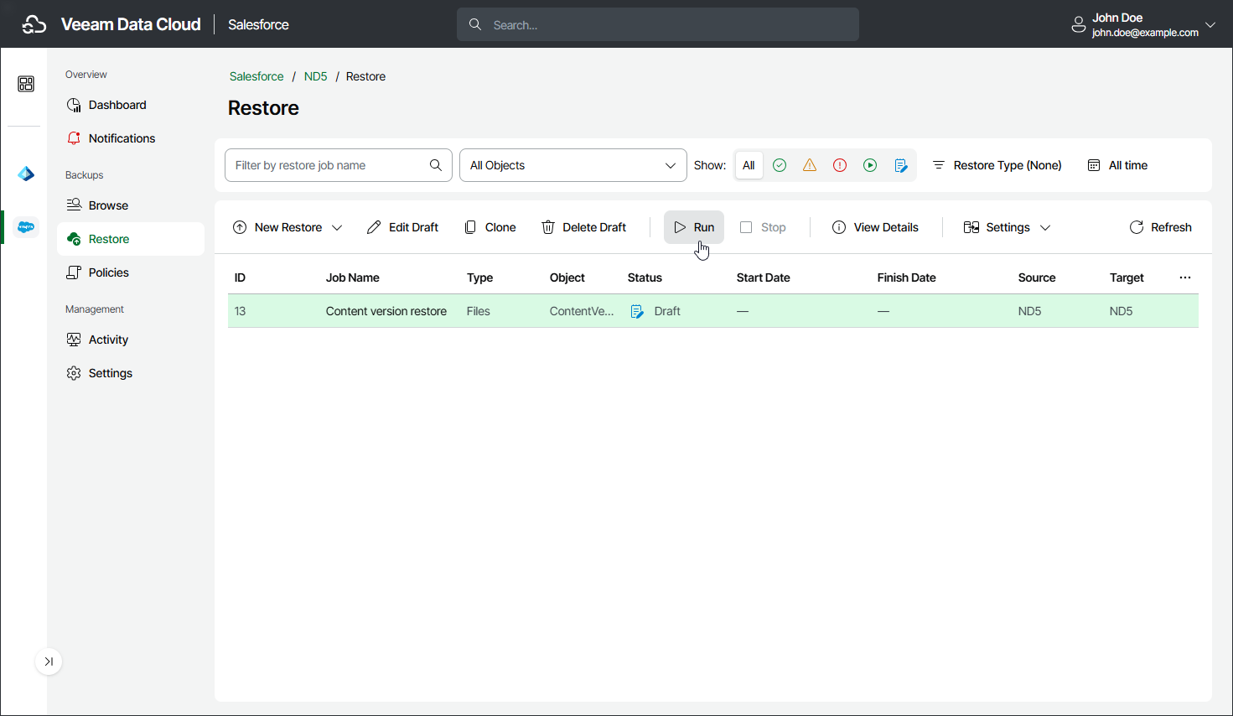Screen dimensions: 1233x716
Task: Click the global Search field
Action: click(658, 24)
